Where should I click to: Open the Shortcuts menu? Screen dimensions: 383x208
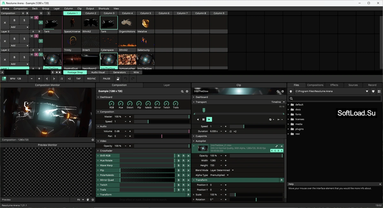[104, 9]
